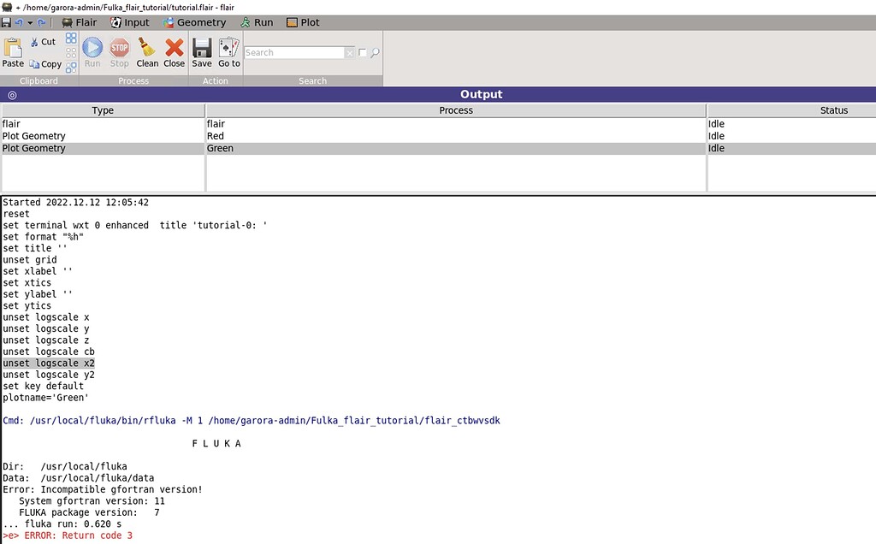Click the unselect-all dotted grid icon
Viewport: 876px width, 544px height.
(x=71, y=53)
